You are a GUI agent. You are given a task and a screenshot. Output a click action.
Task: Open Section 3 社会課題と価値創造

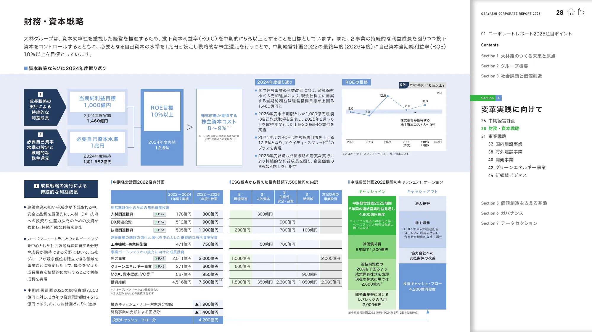tap(511, 76)
